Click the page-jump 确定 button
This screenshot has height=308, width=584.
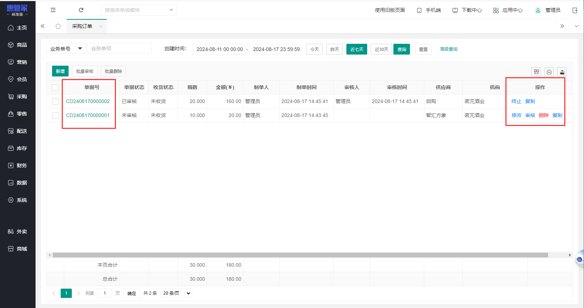coord(132,293)
